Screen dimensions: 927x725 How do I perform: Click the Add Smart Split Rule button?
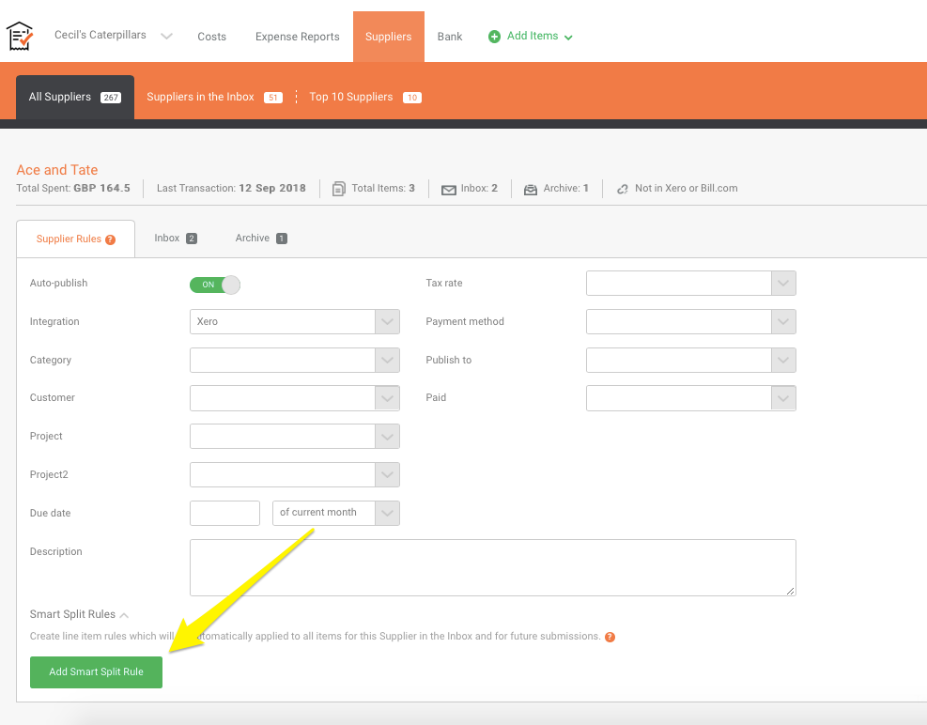tap(96, 672)
